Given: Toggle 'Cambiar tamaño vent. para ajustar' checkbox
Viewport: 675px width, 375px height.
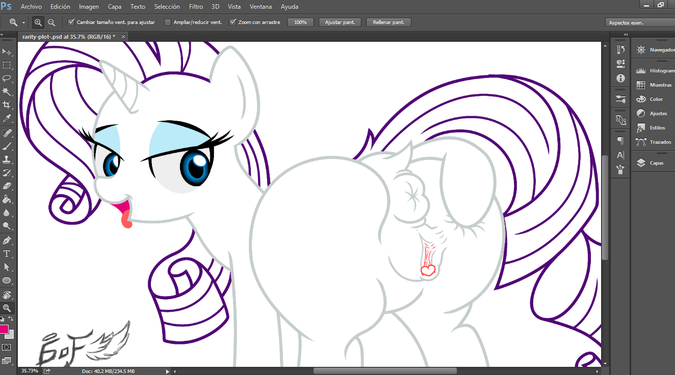Looking at the screenshot, I should [71, 22].
